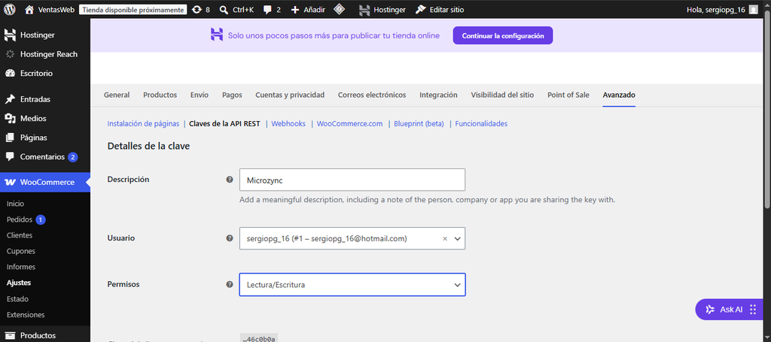
Task: Open Correos electrónicos tab
Action: (372, 95)
